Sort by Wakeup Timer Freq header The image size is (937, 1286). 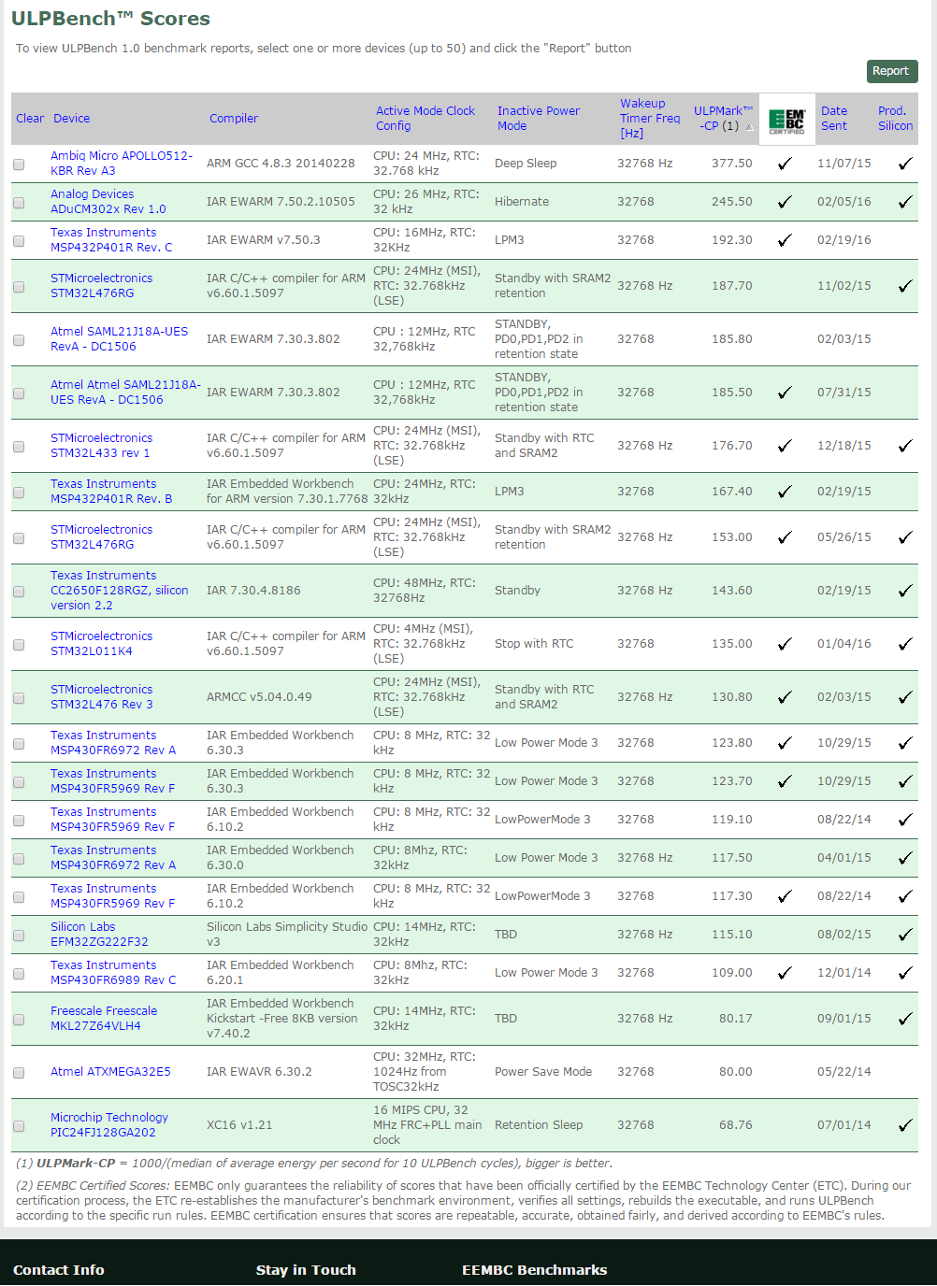point(650,119)
